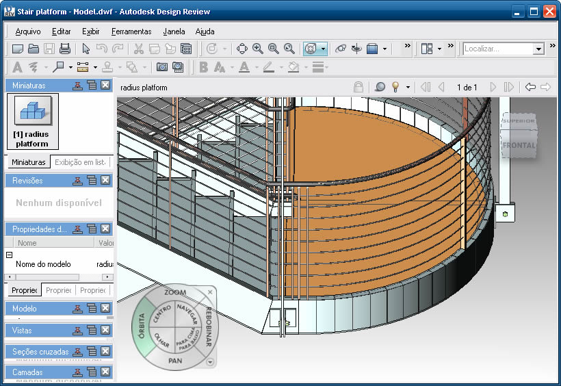This screenshot has height=386, width=561.
Task: Collapse the properties tree minus expander
Action: (x=10, y=255)
